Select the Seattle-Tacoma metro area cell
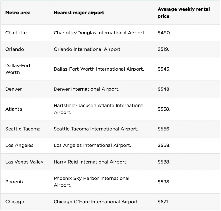The image size is (221, 211). coord(23,129)
